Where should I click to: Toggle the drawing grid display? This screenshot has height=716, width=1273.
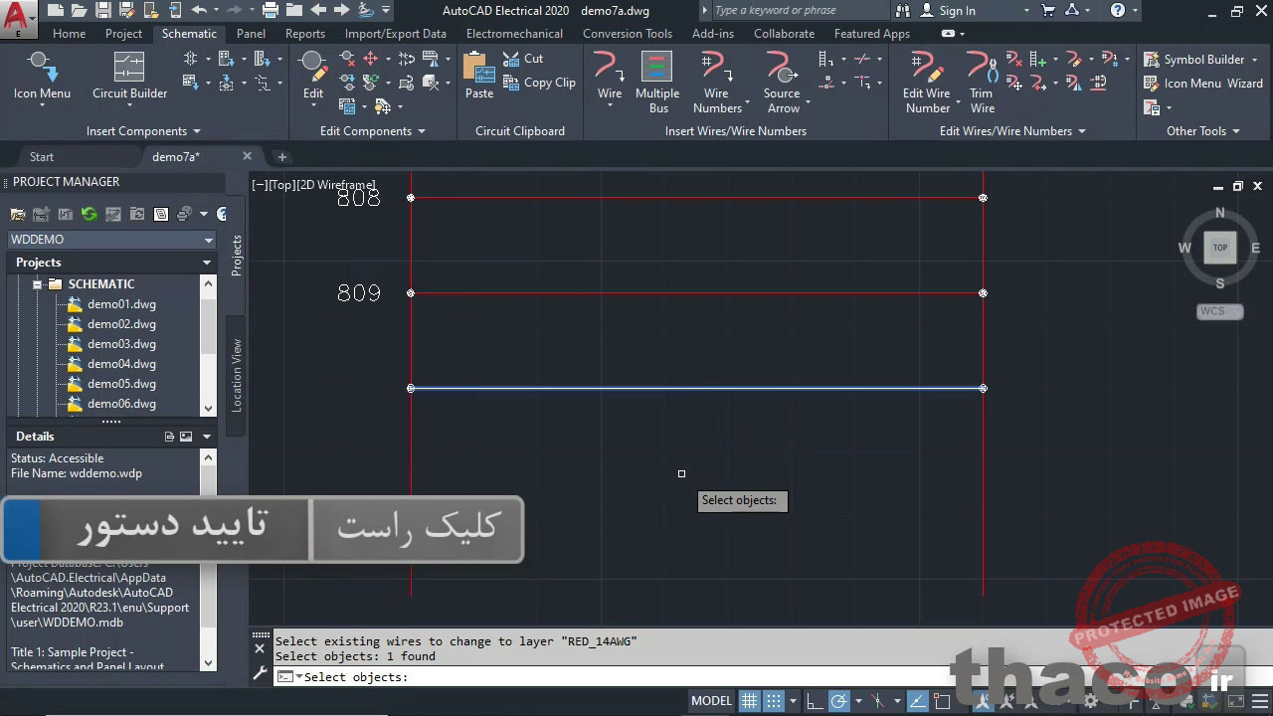point(750,701)
